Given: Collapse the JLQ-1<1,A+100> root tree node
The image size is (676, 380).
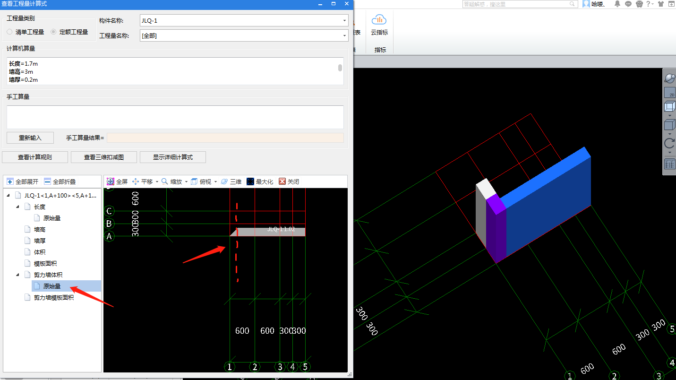Looking at the screenshot, I should pyautogui.click(x=9, y=195).
